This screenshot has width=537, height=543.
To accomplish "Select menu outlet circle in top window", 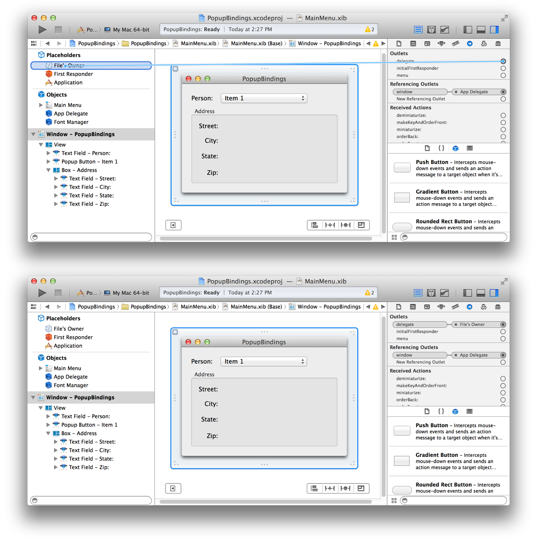I will pyautogui.click(x=503, y=75).
